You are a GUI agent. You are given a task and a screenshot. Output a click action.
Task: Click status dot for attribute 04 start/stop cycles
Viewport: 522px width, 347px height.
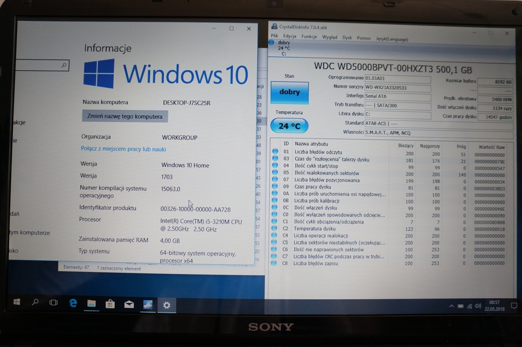[275, 165]
